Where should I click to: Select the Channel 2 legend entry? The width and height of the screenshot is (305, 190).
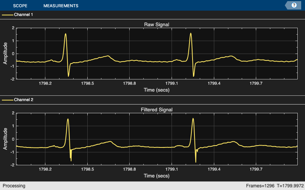(18, 100)
